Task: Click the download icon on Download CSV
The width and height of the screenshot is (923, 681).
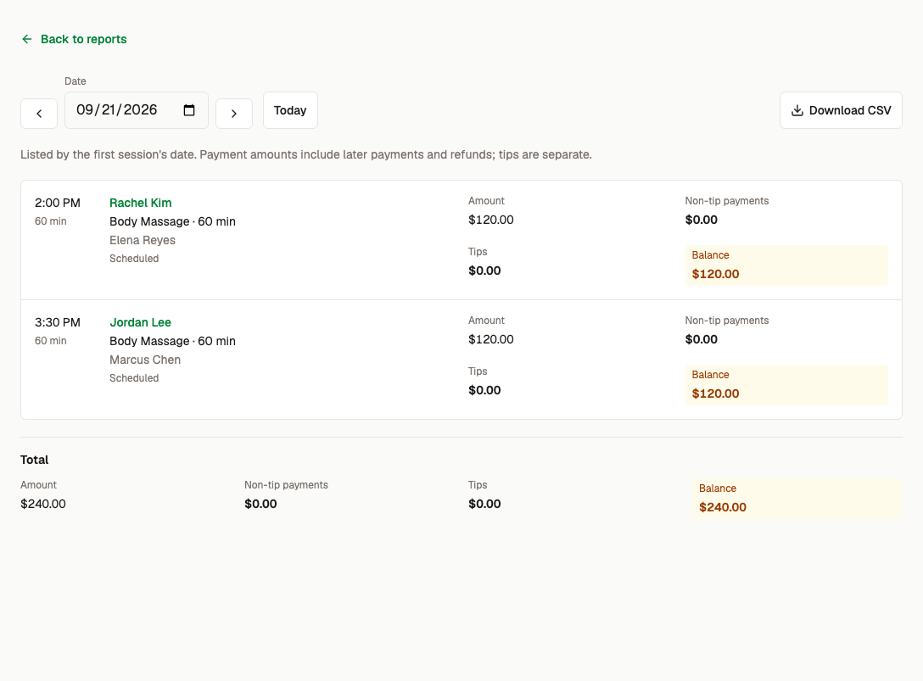Action: [797, 110]
